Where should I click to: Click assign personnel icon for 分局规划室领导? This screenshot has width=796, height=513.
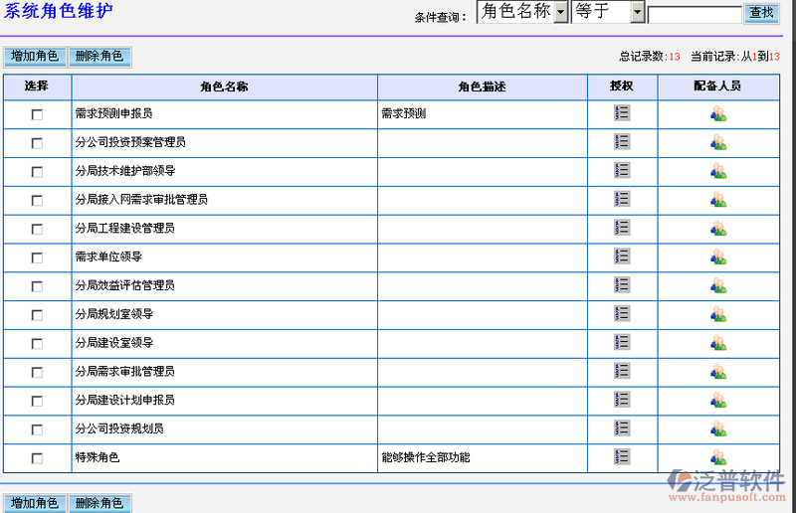point(718,314)
